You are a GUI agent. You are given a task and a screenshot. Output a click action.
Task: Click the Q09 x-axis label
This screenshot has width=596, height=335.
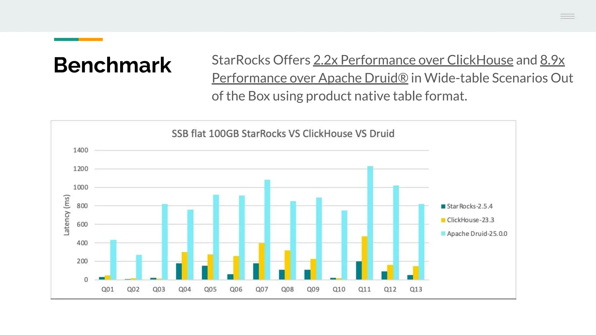tap(313, 289)
